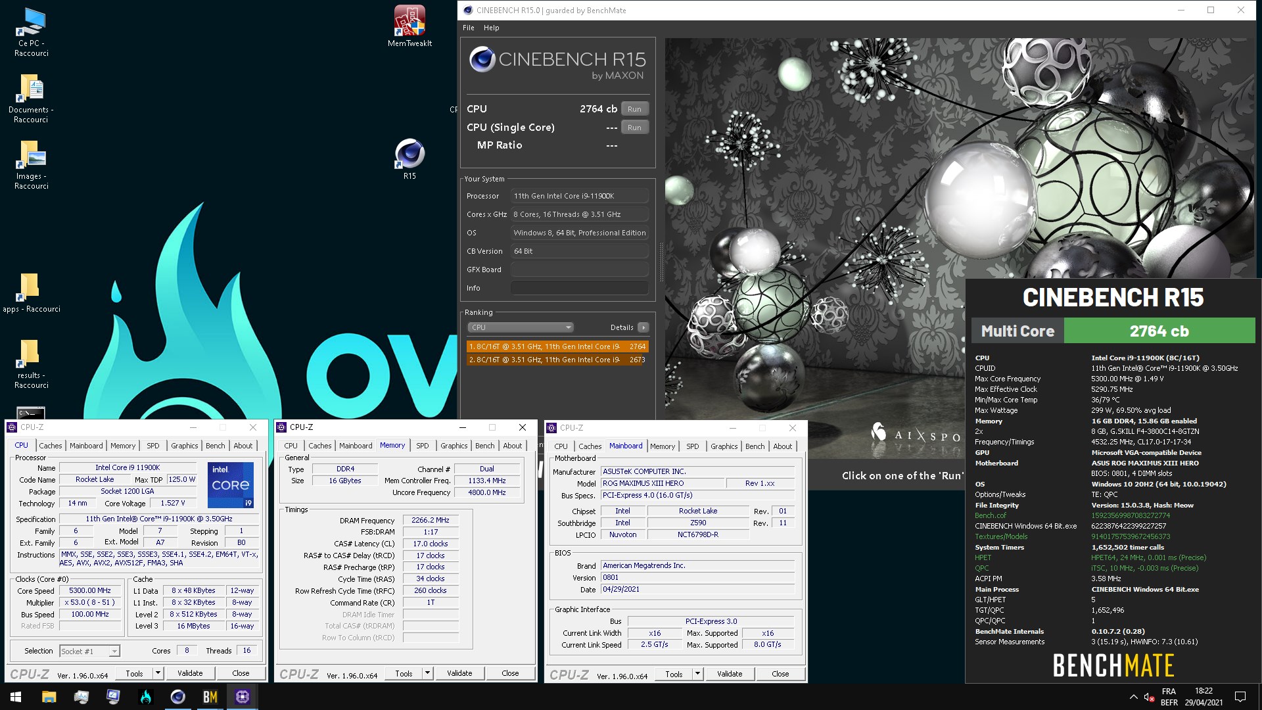Click the taskbar icon showing a monitor

113,697
